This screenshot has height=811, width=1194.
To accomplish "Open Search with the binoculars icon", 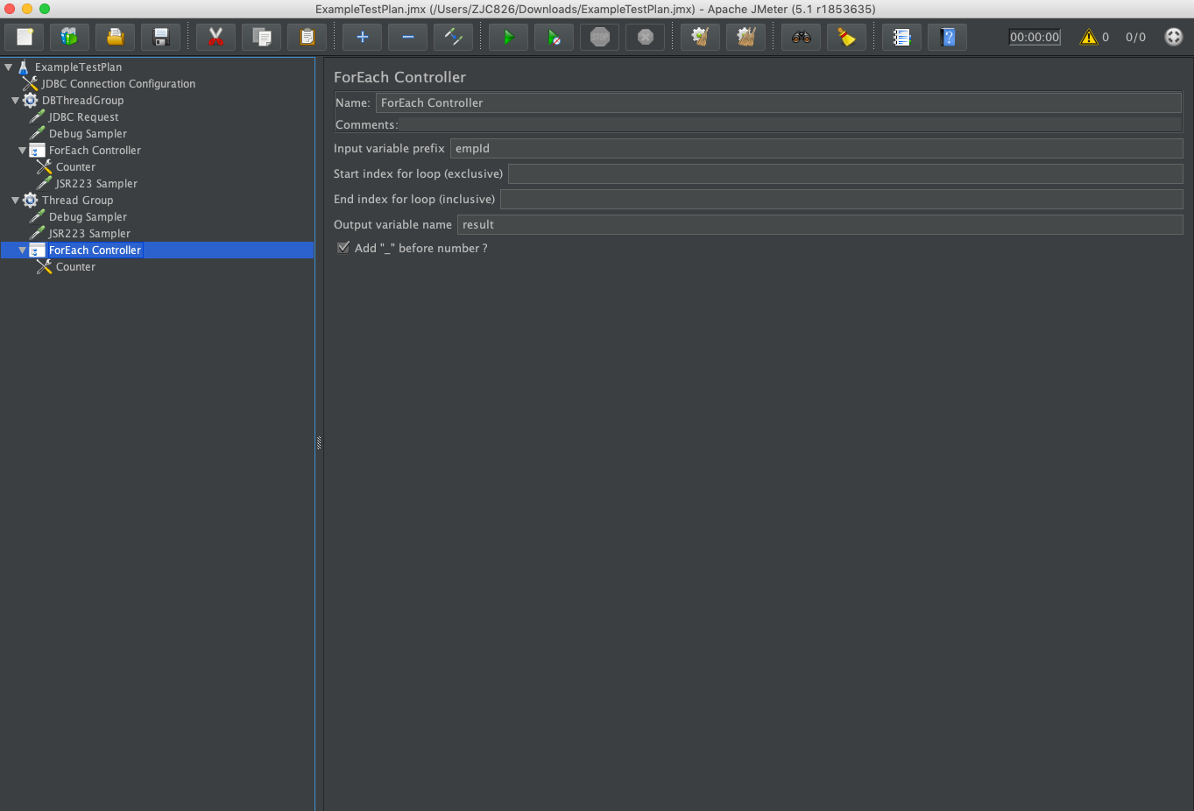I will click(801, 37).
